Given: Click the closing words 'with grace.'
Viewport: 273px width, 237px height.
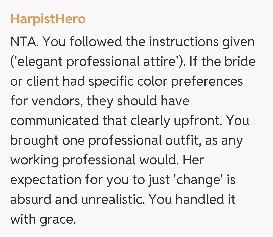Looking at the screenshot, I should 43,219.
